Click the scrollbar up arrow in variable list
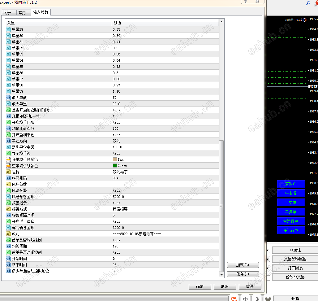The width and height of the screenshot is (318, 301). click(x=221, y=22)
